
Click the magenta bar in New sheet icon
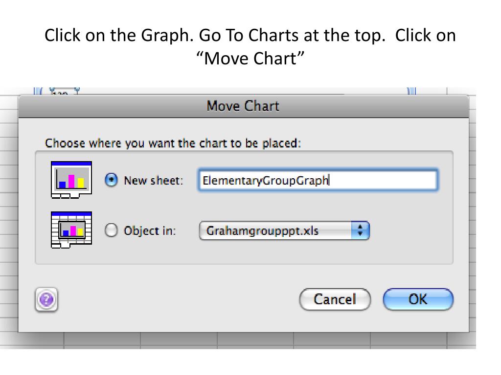(x=71, y=181)
